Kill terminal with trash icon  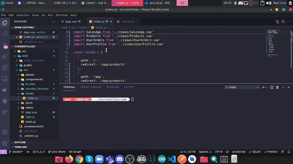pyautogui.click(x=277, y=87)
